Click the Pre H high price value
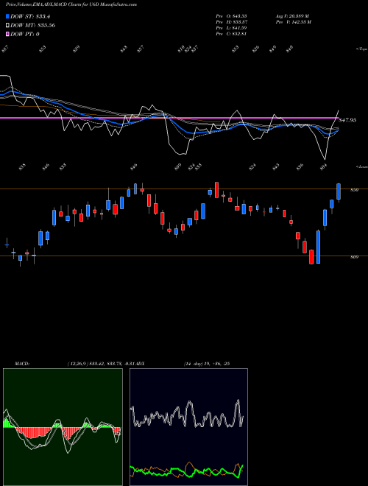The width and height of the screenshot is (368, 486). click(x=231, y=22)
